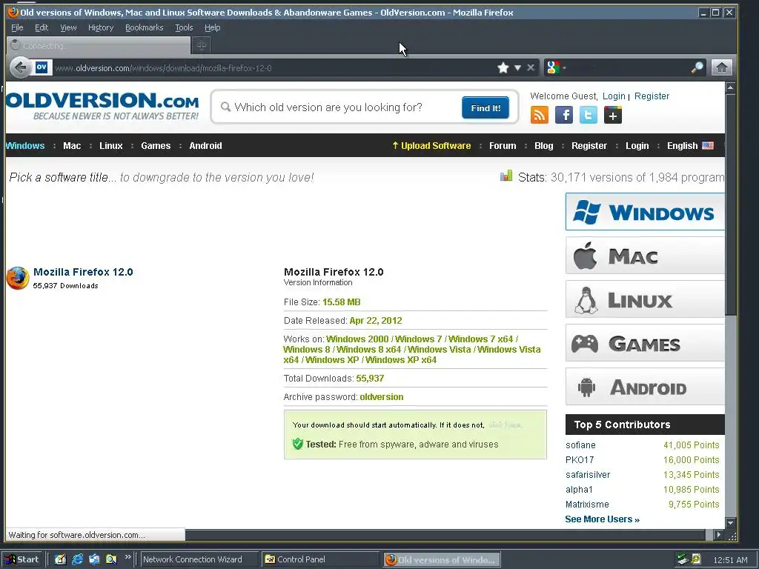This screenshot has width=759, height=569.
Task: Launch Internet Explorer from Quick Launch
Action: [77, 559]
